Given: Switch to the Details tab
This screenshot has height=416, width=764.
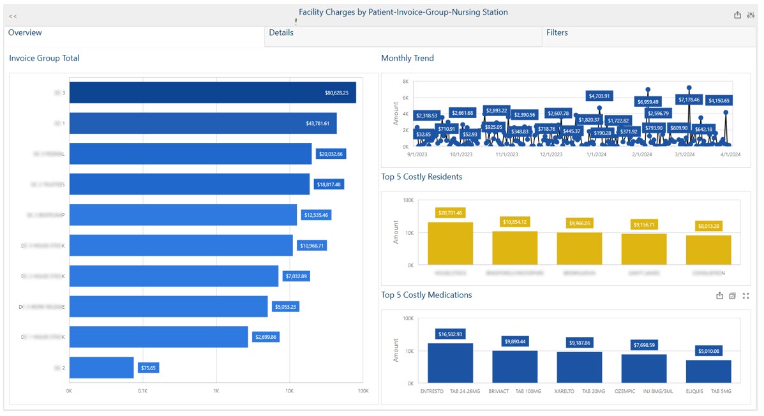Looking at the screenshot, I should pos(281,33).
